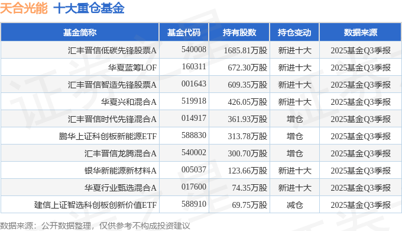Click fund code 017600

(194, 187)
